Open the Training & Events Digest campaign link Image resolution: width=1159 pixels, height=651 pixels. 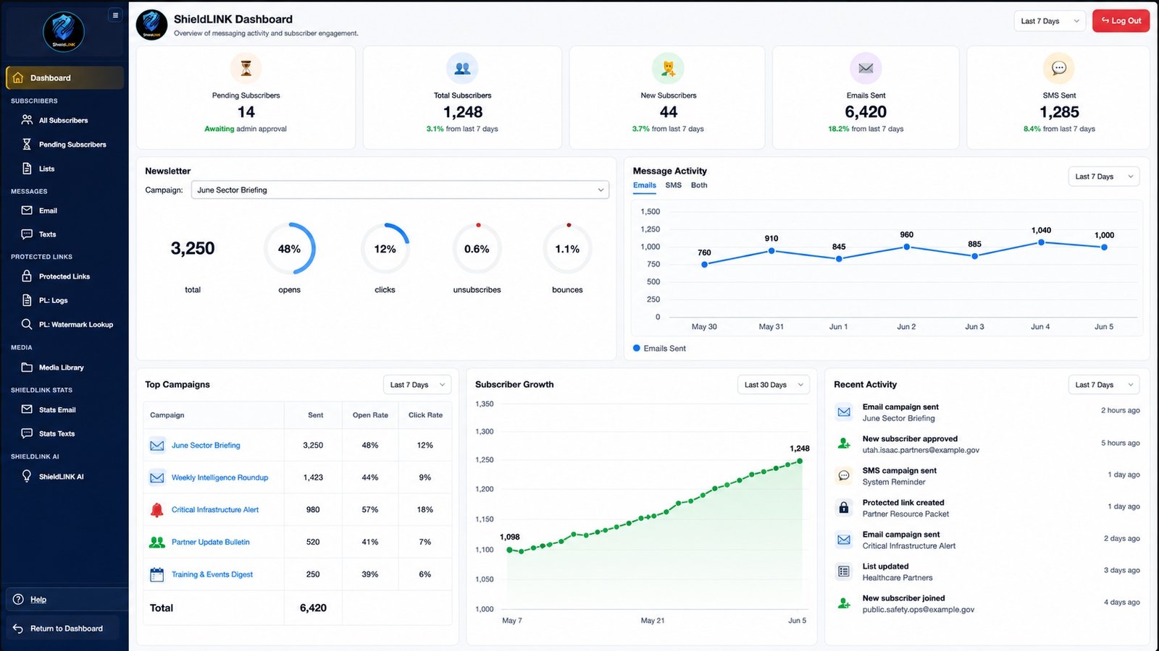212,575
